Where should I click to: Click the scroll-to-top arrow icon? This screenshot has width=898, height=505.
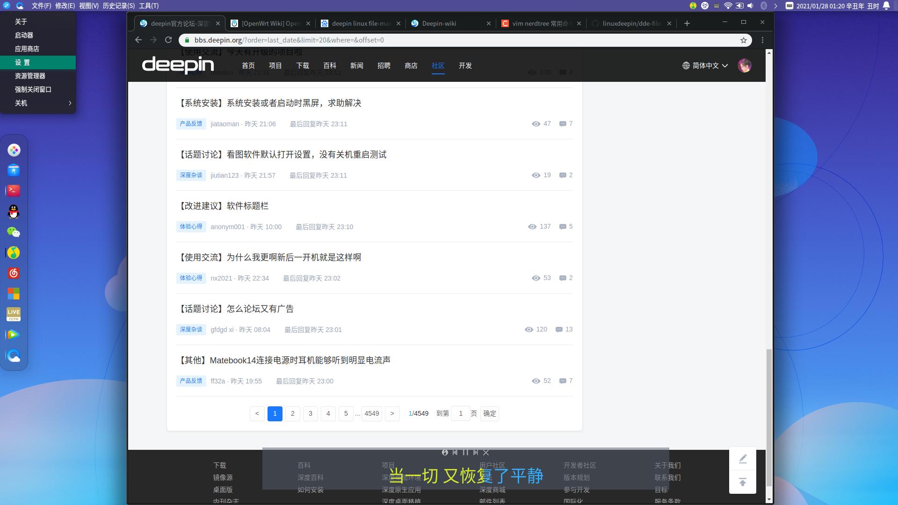(x=743, y=482)
